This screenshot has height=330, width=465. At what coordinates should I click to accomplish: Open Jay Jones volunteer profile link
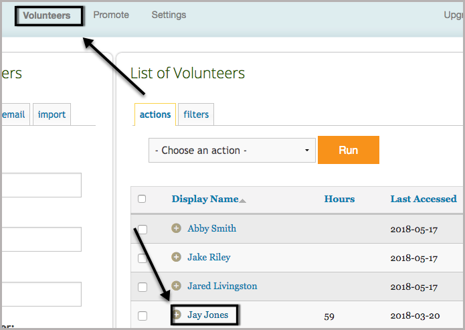tap(207, 315)
